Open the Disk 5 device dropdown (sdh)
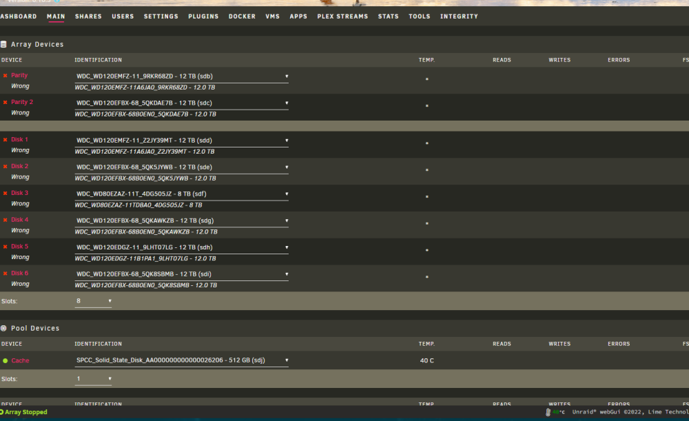This screenshot has width=689, height=421. (181, 248)
